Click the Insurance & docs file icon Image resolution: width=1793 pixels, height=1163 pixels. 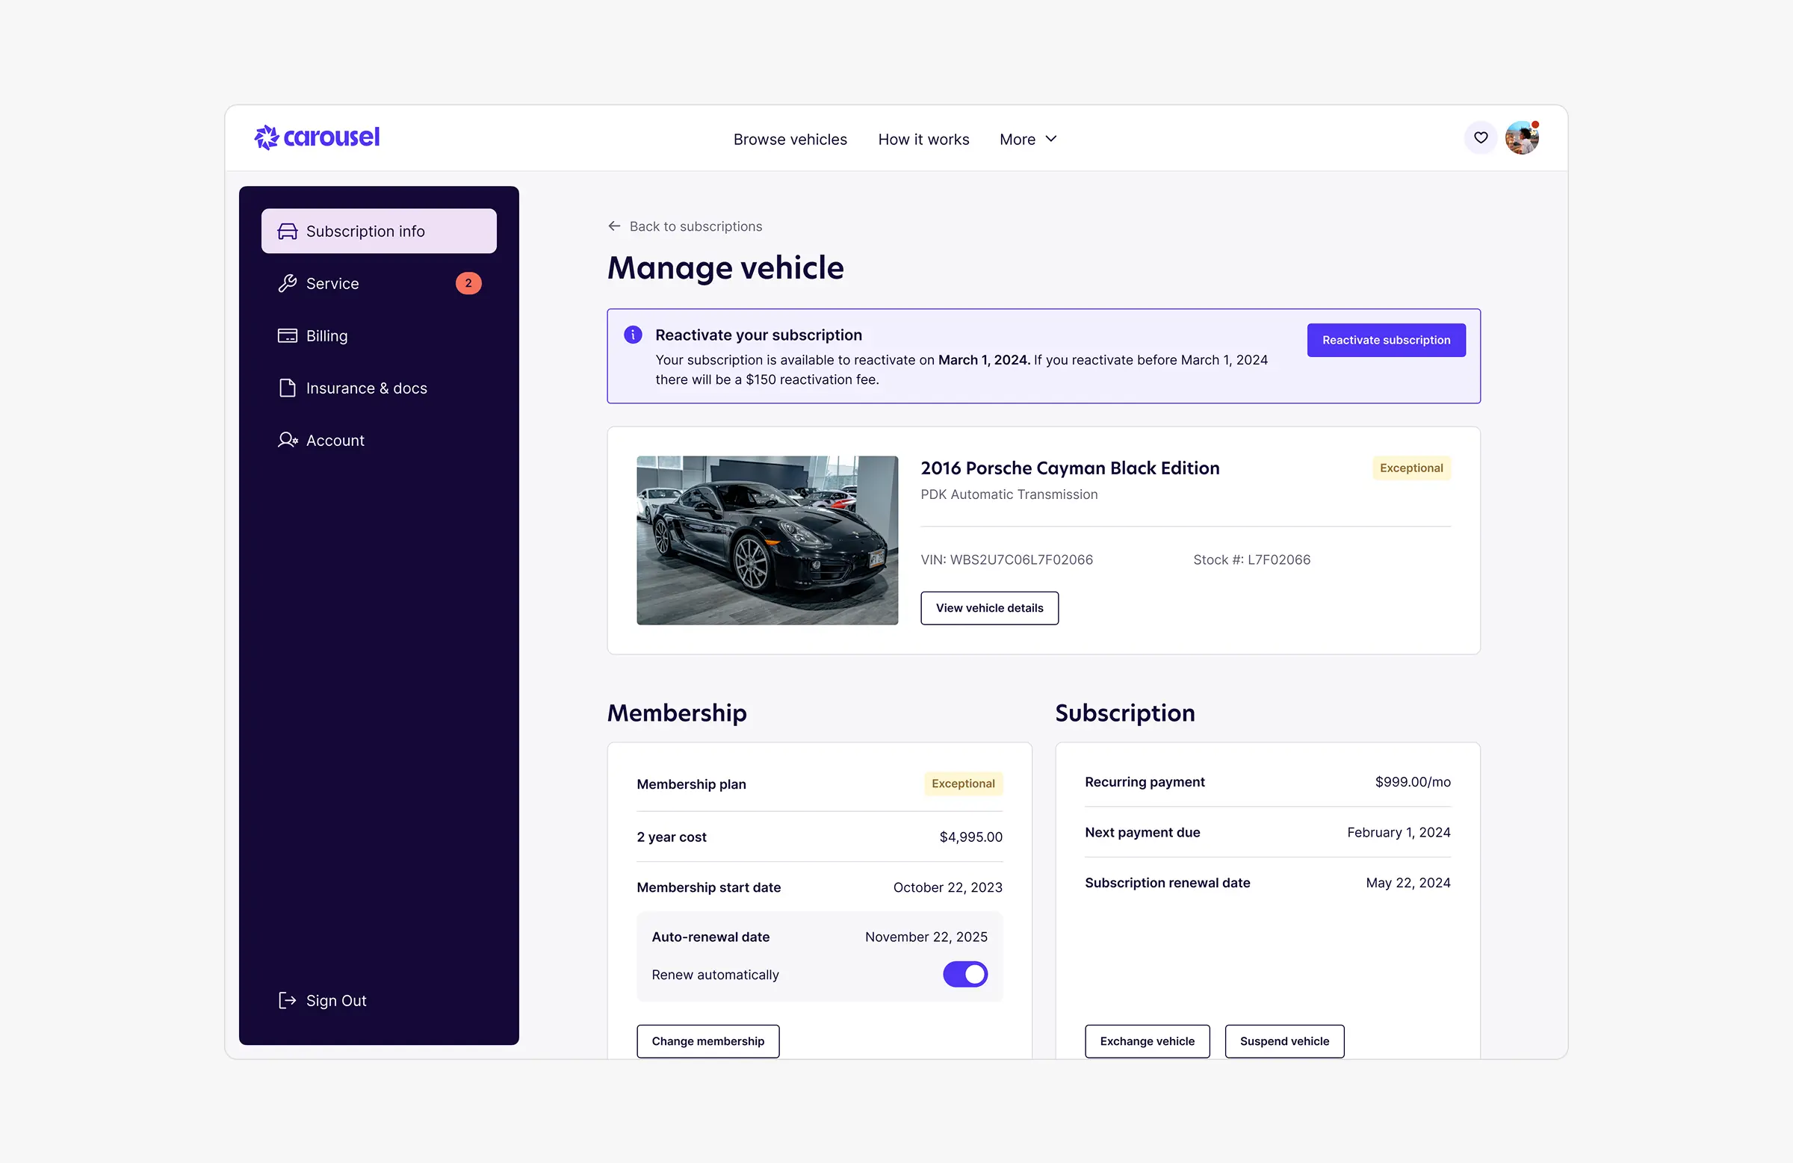pos(287,388)
